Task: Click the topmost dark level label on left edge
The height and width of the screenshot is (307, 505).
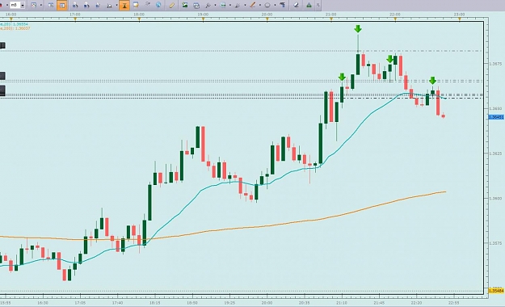Action: (x=2, y=45)
